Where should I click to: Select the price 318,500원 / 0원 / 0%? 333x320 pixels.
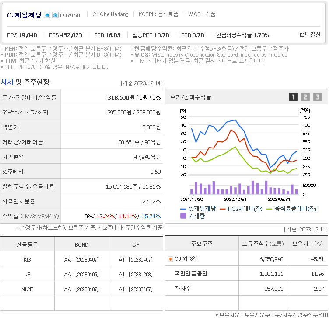134,98
